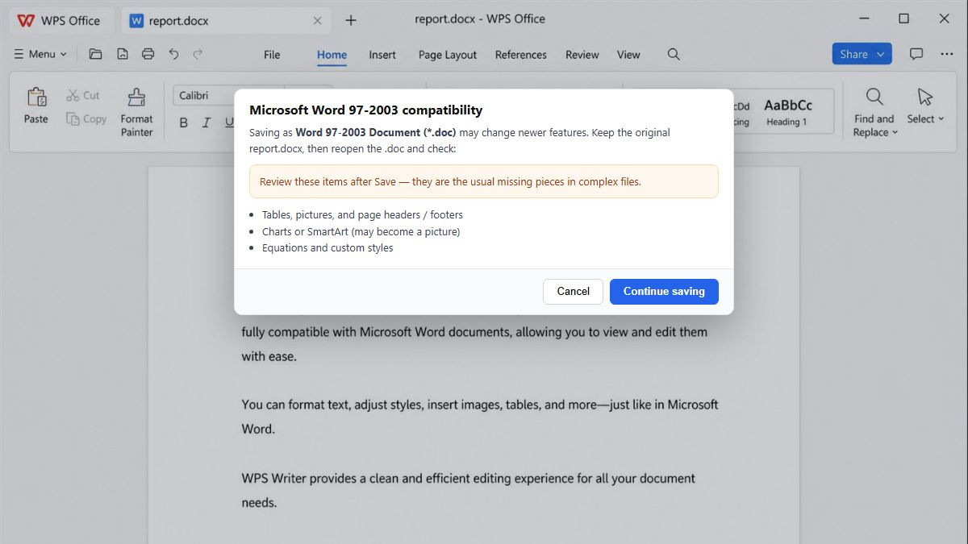The image size is (968, 544).
Task: Open the View tab
Action: coord(628,55)
